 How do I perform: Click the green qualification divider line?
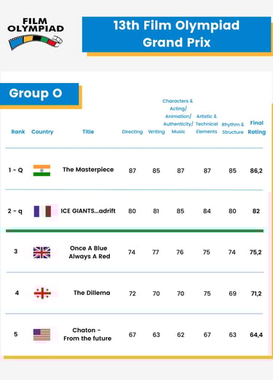pyautogui.click(x=135, y=231)
